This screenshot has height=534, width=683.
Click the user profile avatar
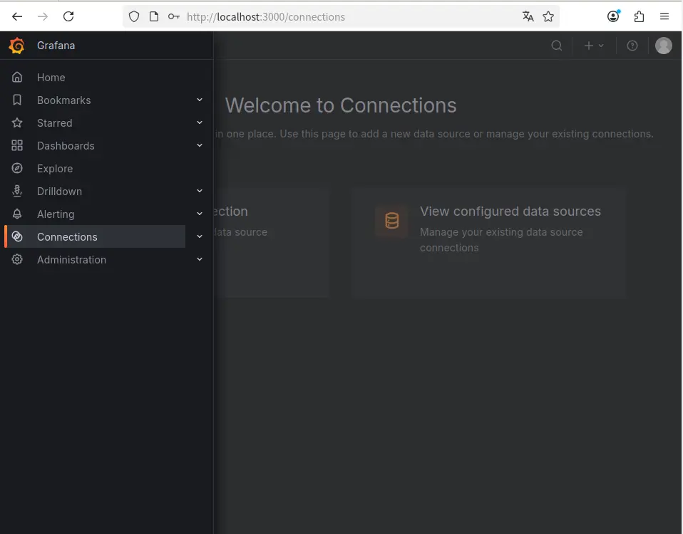(664, 46)
